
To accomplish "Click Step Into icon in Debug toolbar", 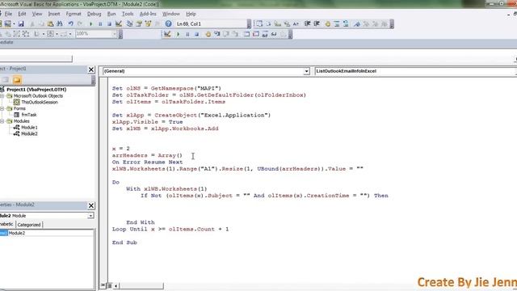I will tap(217, 34).
